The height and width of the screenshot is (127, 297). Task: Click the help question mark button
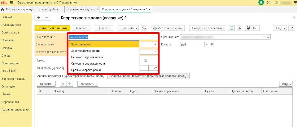292,28
